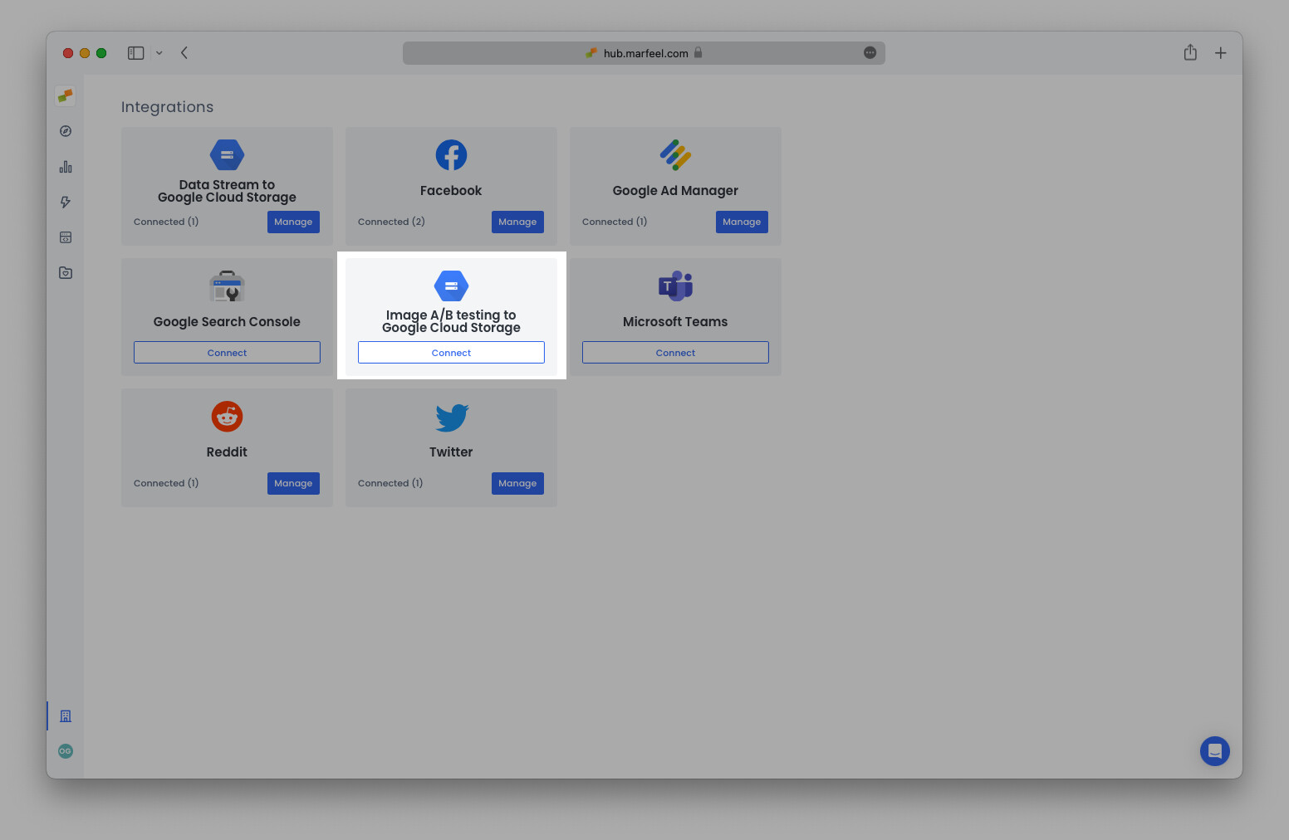Viewport: 1289px width, 840px height.
Task: Click the hub.marfeel.com address bar
Action: pyautogui.click(x=644, y=52)
